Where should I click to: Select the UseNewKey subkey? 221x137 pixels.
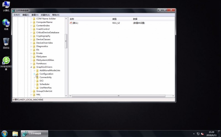[x=46, y=87]
